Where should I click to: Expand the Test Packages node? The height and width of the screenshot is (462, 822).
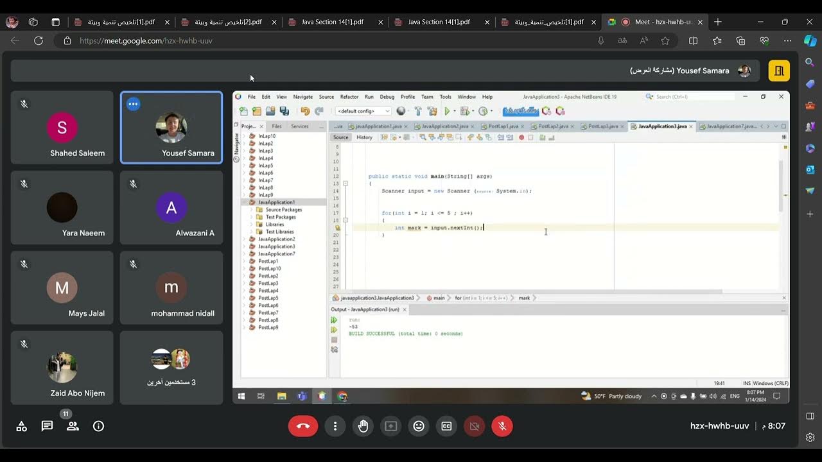coord(251,217)
